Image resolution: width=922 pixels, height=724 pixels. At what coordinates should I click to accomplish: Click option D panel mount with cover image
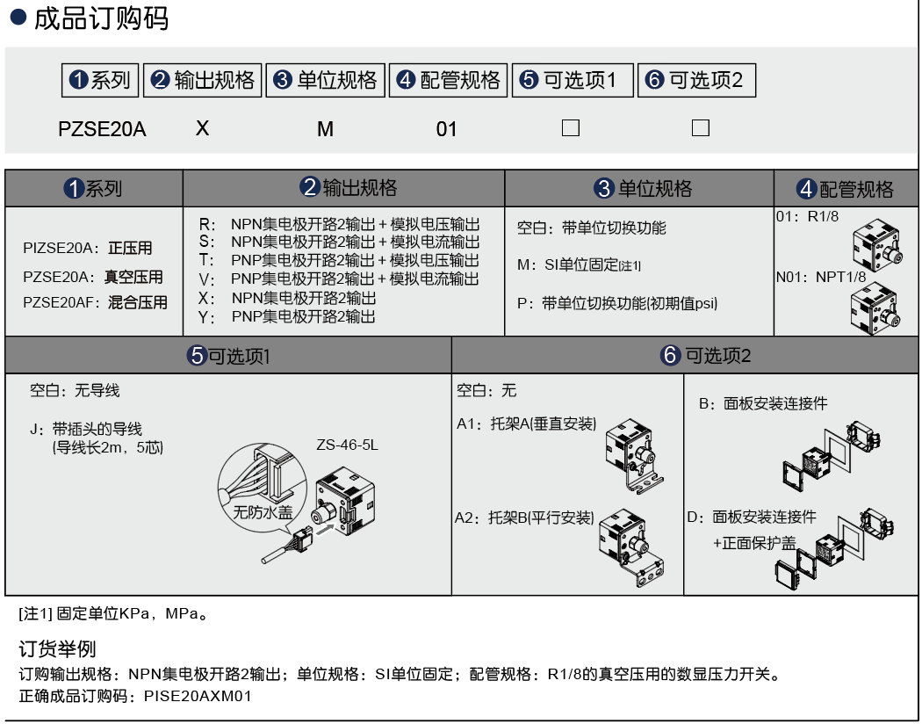[835, 549]
